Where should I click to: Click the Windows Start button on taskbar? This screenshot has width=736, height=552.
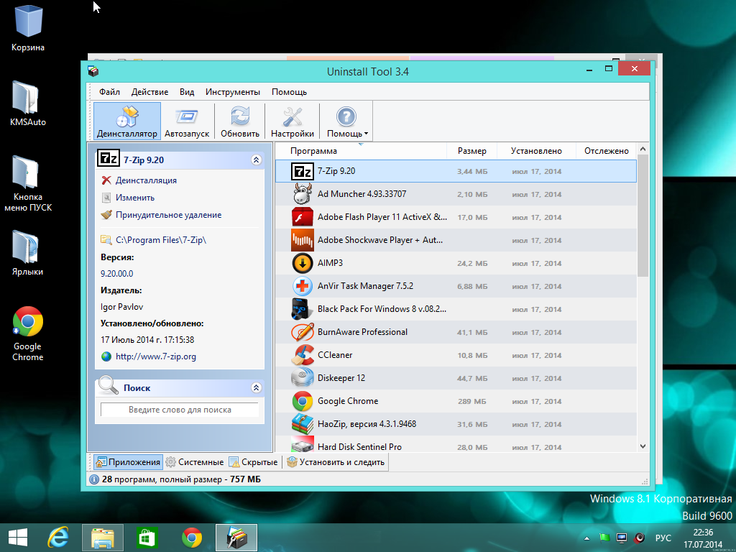18,538
